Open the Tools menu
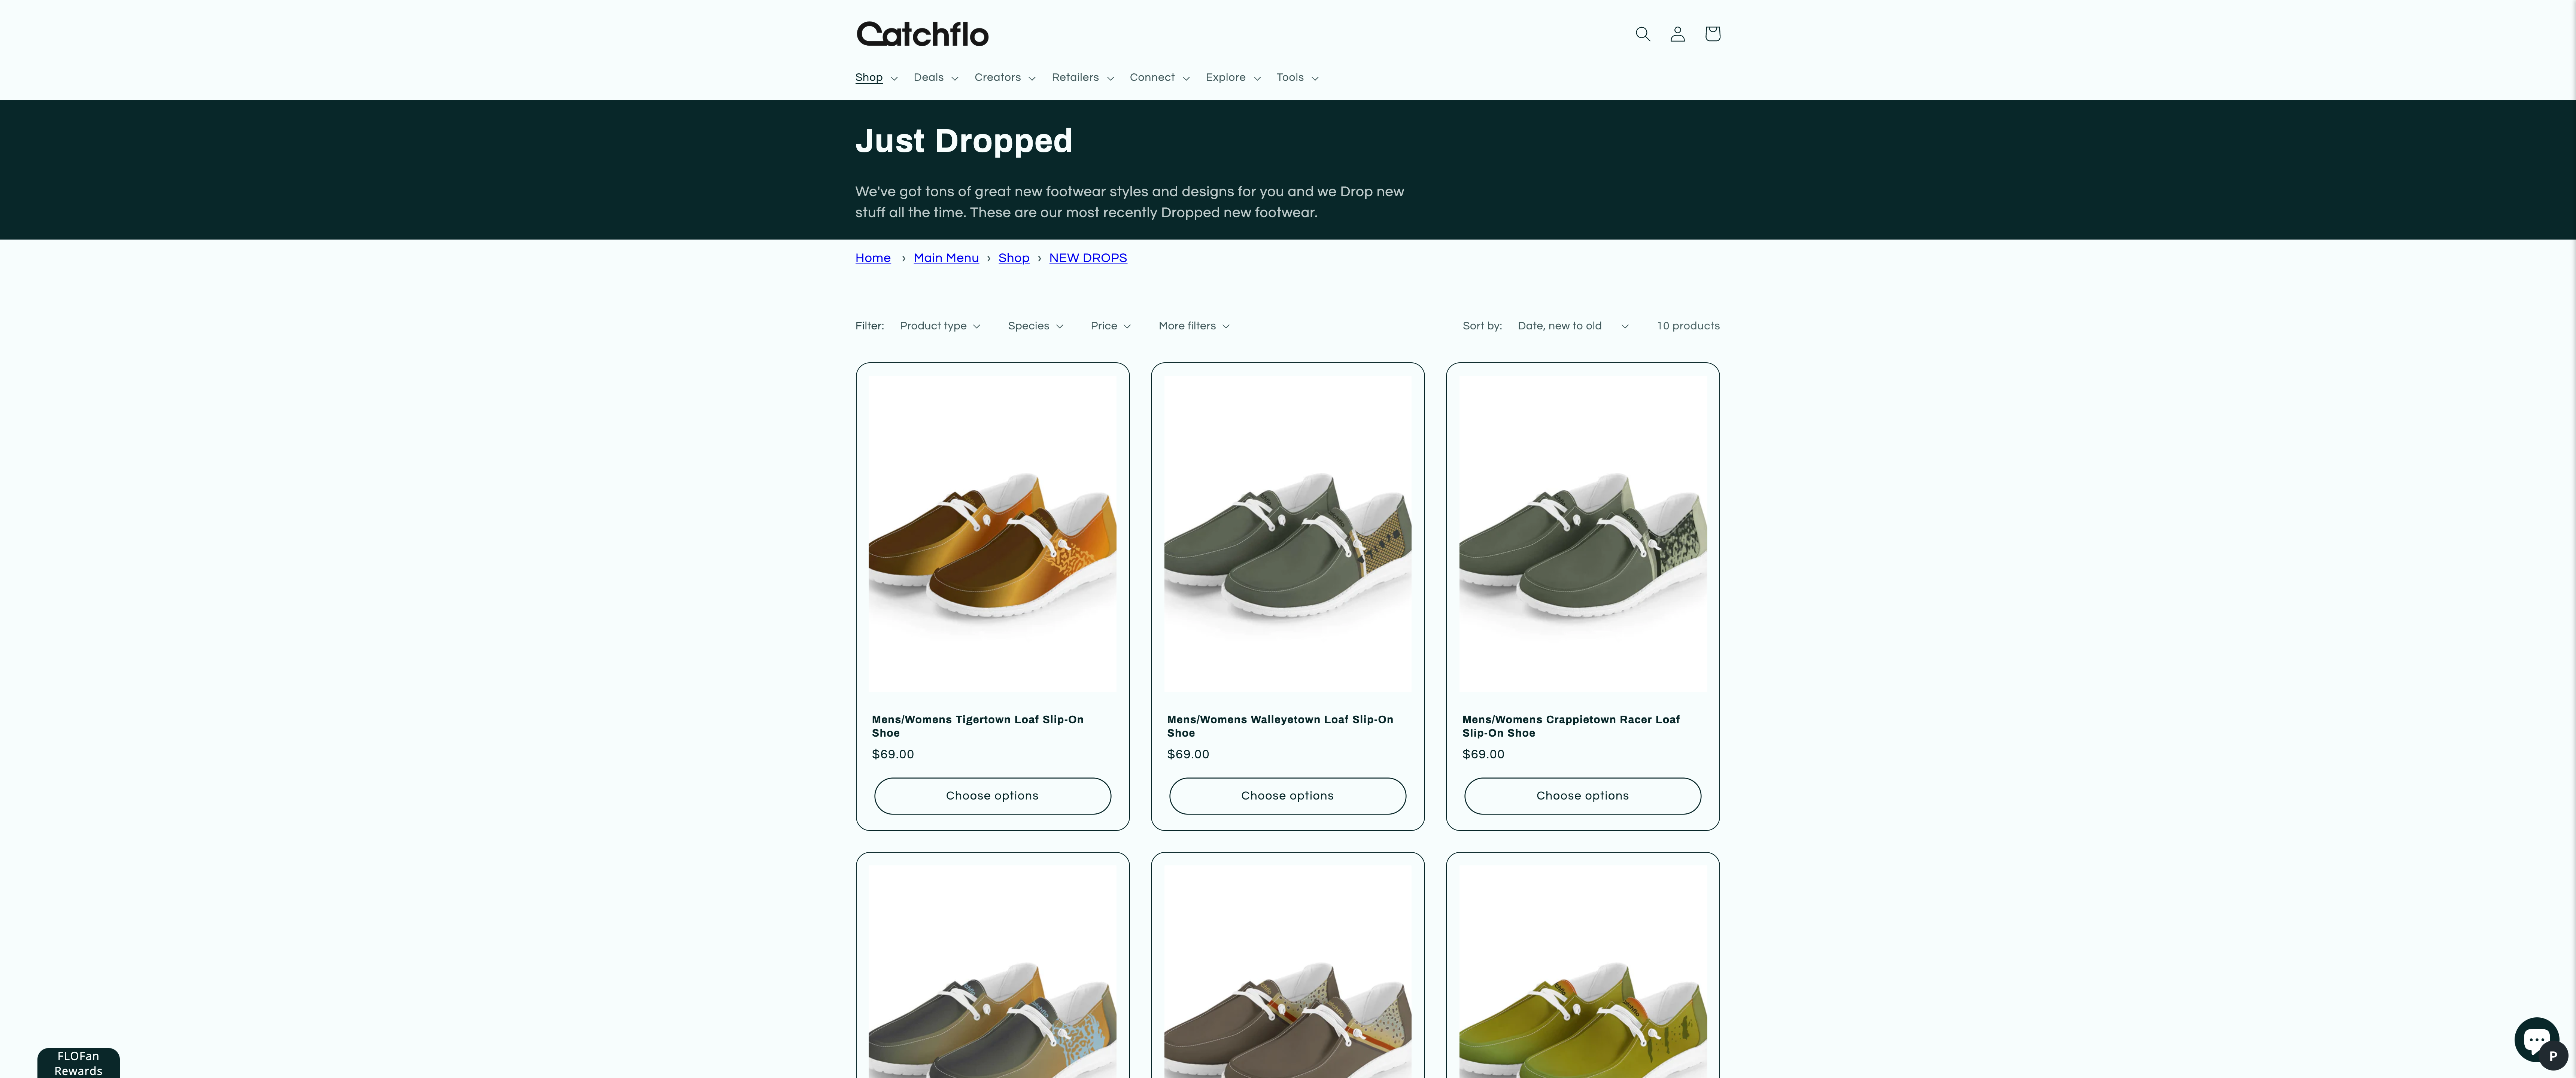Screen dimensions: 2576x1078 click(1296, 78)
